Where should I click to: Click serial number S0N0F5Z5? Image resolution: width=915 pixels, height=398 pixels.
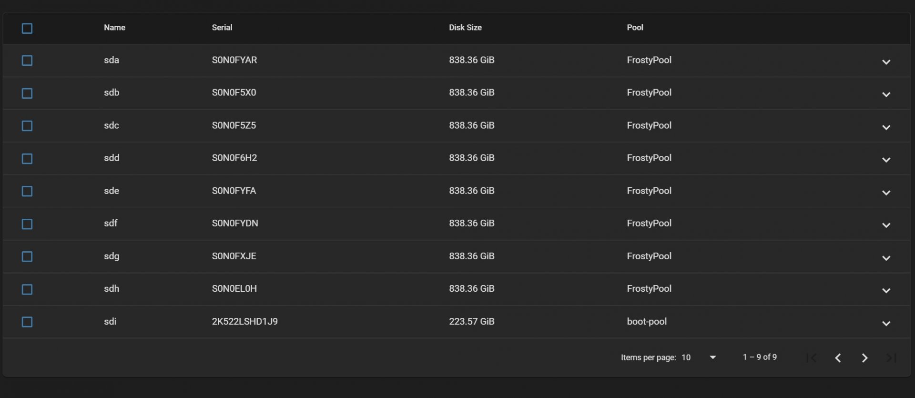pos(234,125)
